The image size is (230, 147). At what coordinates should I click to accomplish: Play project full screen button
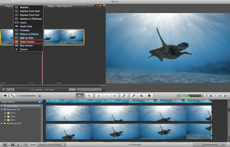point(6,89)
